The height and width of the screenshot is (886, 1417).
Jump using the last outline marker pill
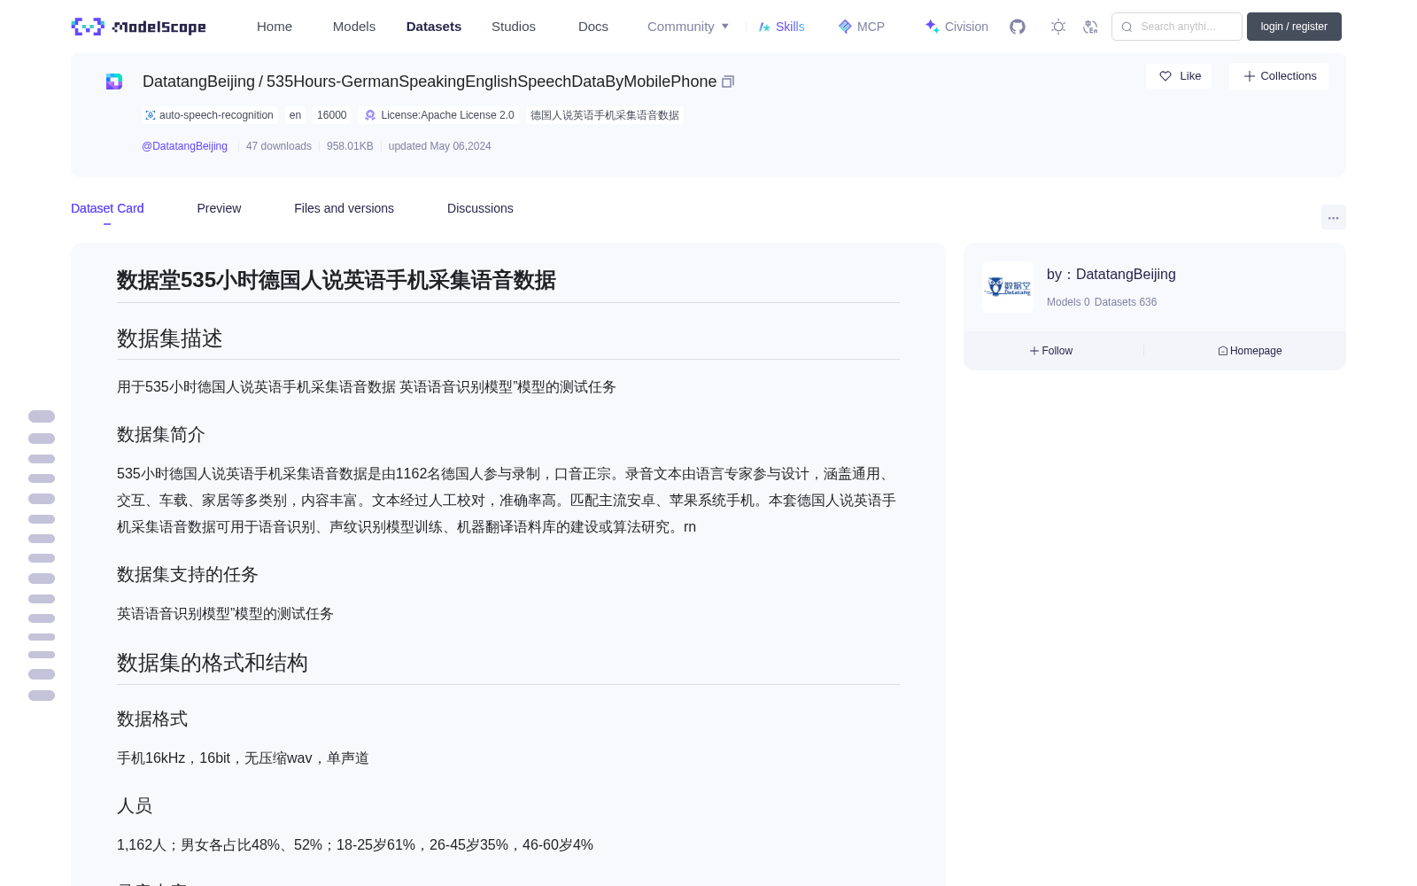42,696
